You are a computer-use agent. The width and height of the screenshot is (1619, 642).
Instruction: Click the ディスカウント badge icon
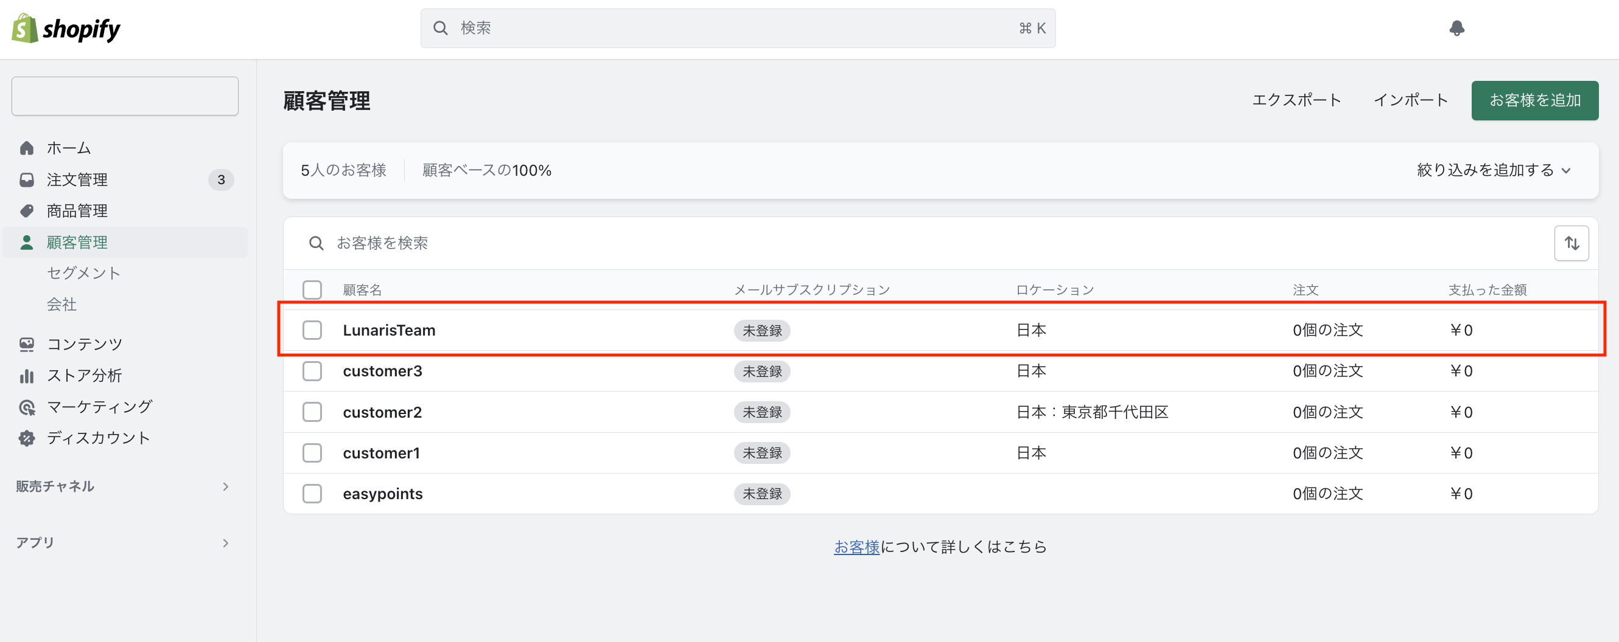tap(26, 438)
